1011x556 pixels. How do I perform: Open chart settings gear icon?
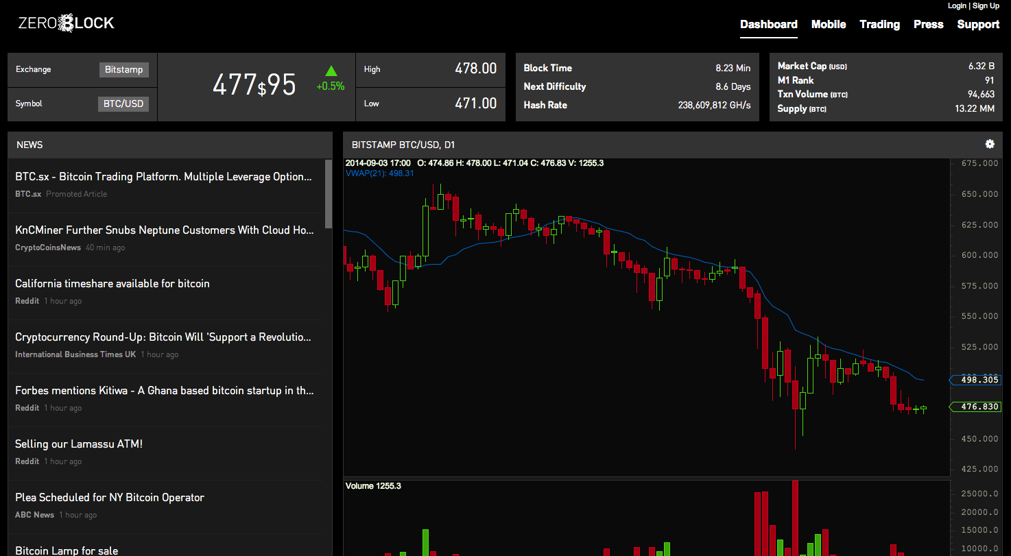tap(990, 144)
